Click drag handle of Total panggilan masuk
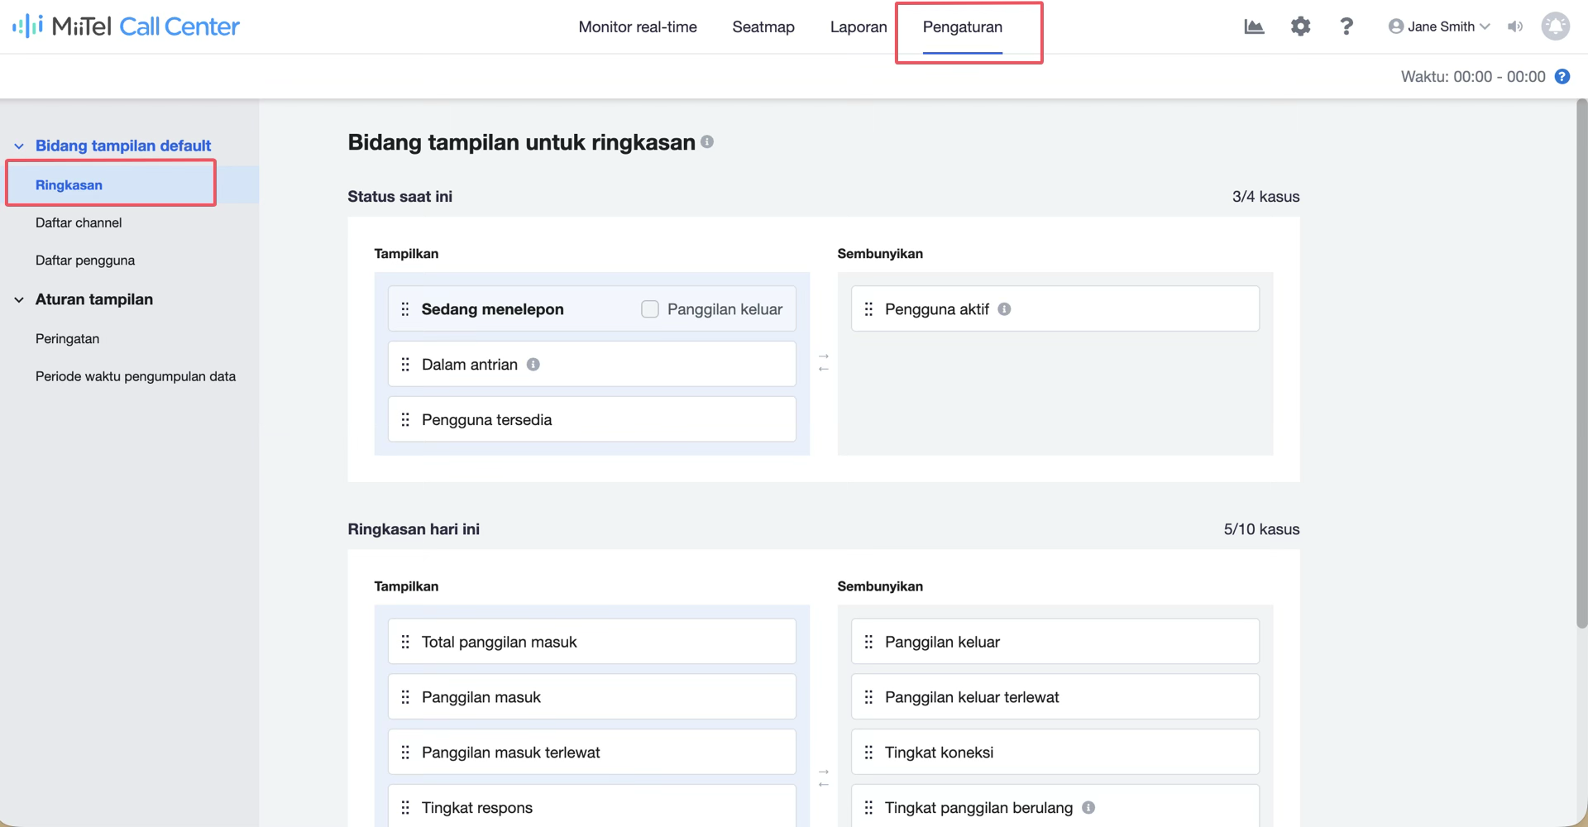The width and height of the screenshot is (1588, 827). coord(405,642)
